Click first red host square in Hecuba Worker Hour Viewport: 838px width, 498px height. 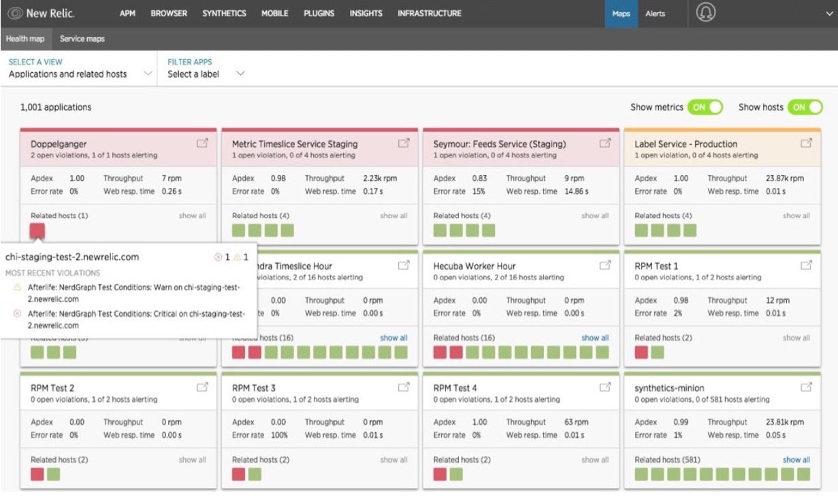(x=440, y=352)
